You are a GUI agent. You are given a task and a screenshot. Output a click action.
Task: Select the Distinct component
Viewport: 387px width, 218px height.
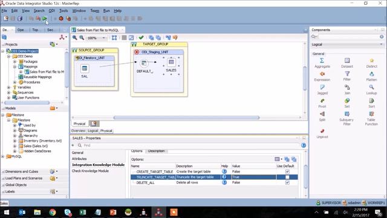(x=371, y=63)
